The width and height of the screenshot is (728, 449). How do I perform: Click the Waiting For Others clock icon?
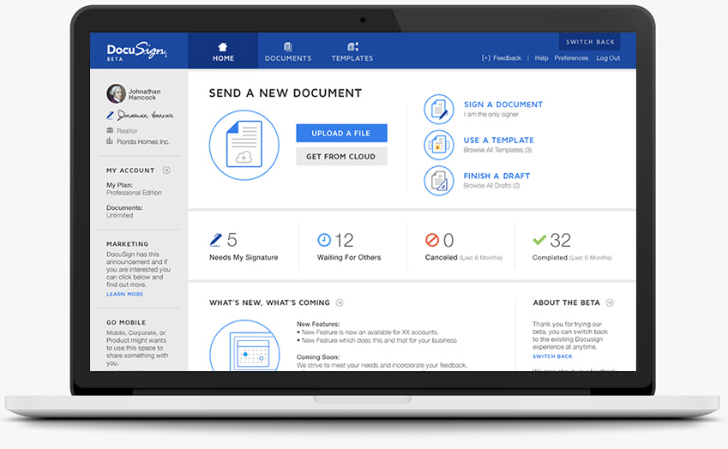coord(324,240)
